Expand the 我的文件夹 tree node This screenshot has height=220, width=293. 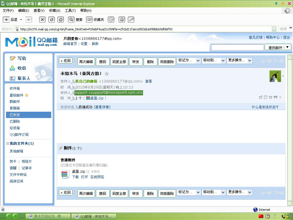click(x=7, y=144)
